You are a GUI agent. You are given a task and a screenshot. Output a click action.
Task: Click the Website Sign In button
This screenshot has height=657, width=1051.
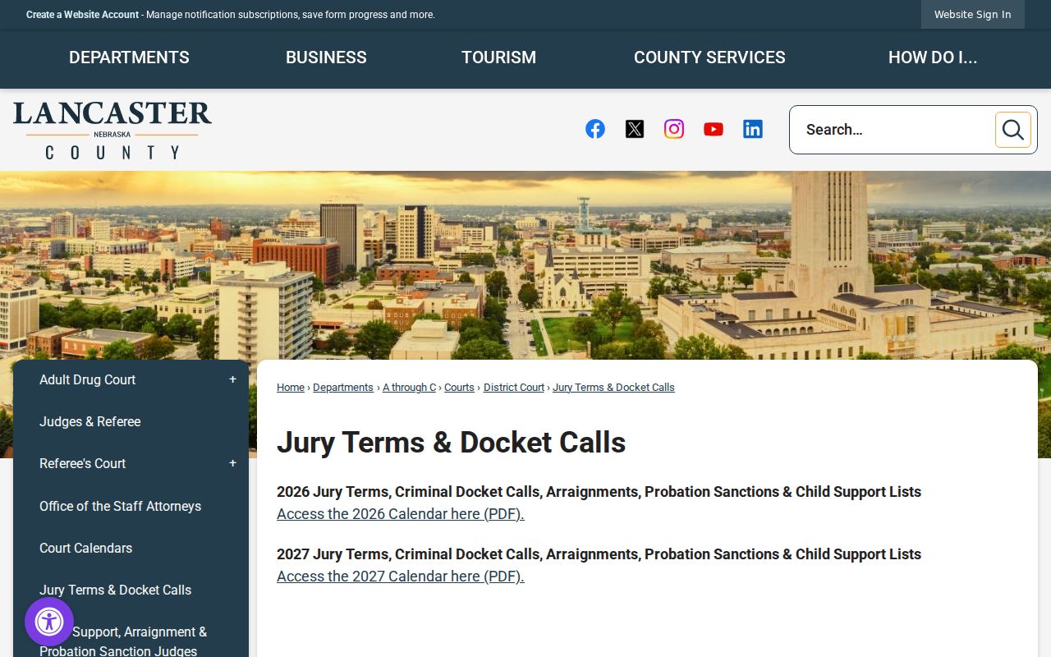(973, 15)
